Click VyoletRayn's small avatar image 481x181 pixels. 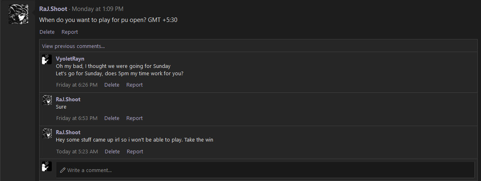click(x=47, y=59)
